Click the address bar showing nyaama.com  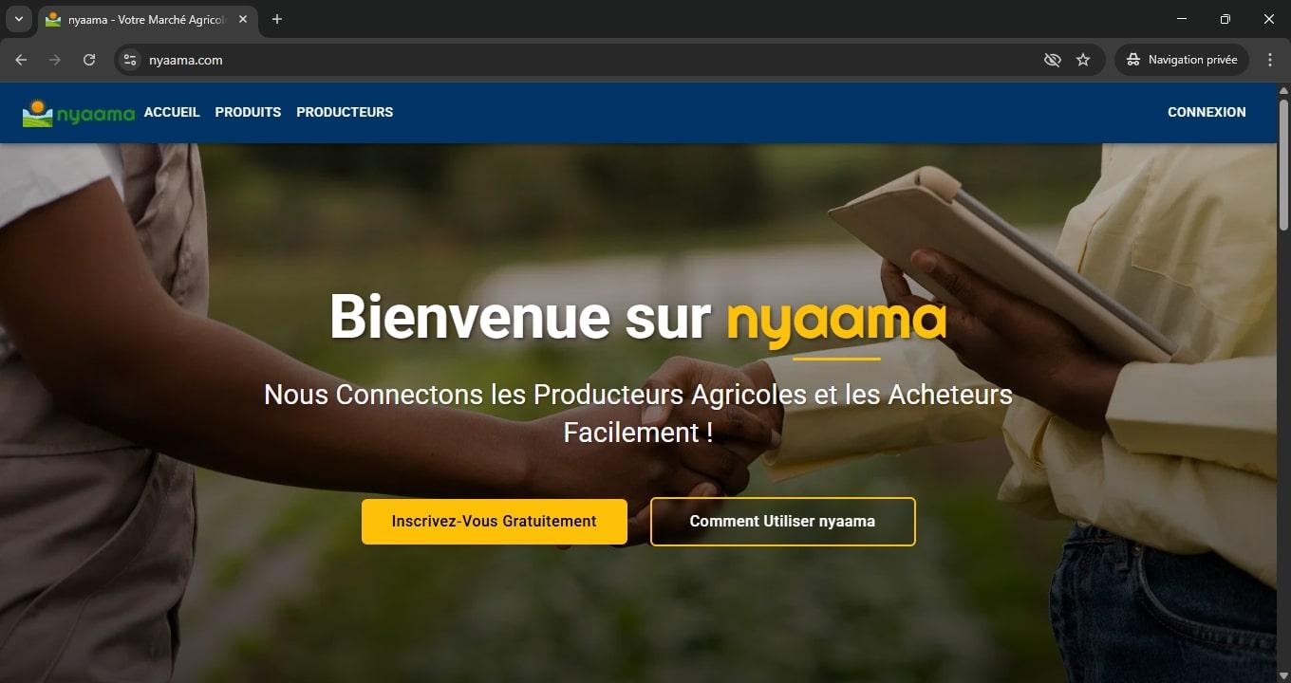[589, 60]
